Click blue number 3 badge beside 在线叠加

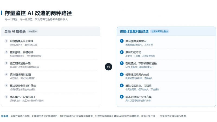pos(122,63)
